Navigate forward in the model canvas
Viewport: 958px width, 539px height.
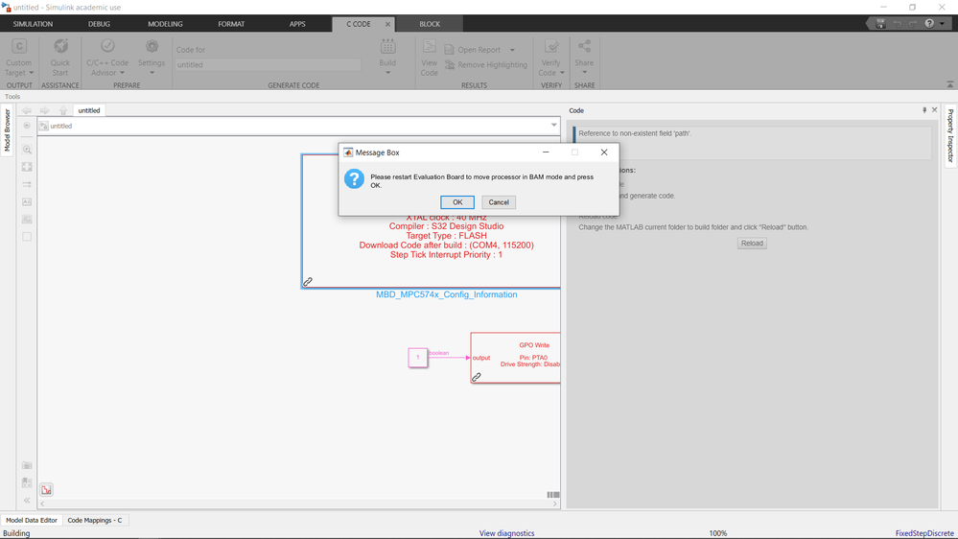coord(45,110)
